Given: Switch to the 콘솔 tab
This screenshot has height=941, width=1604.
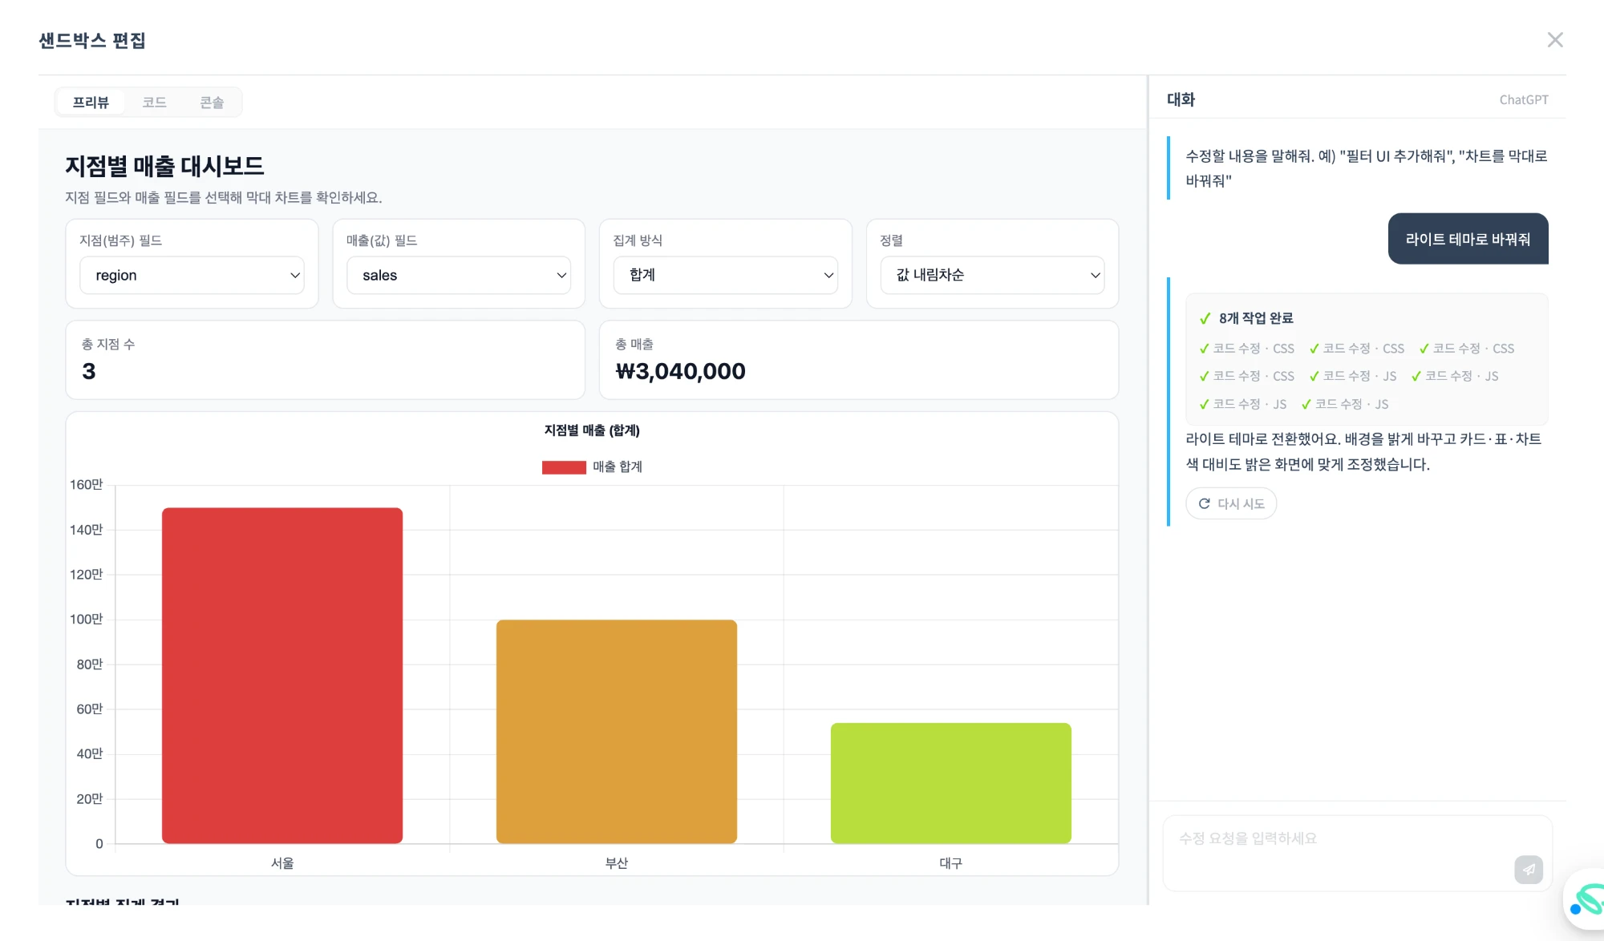Looking at the screenshot, I should pos(212,103).
